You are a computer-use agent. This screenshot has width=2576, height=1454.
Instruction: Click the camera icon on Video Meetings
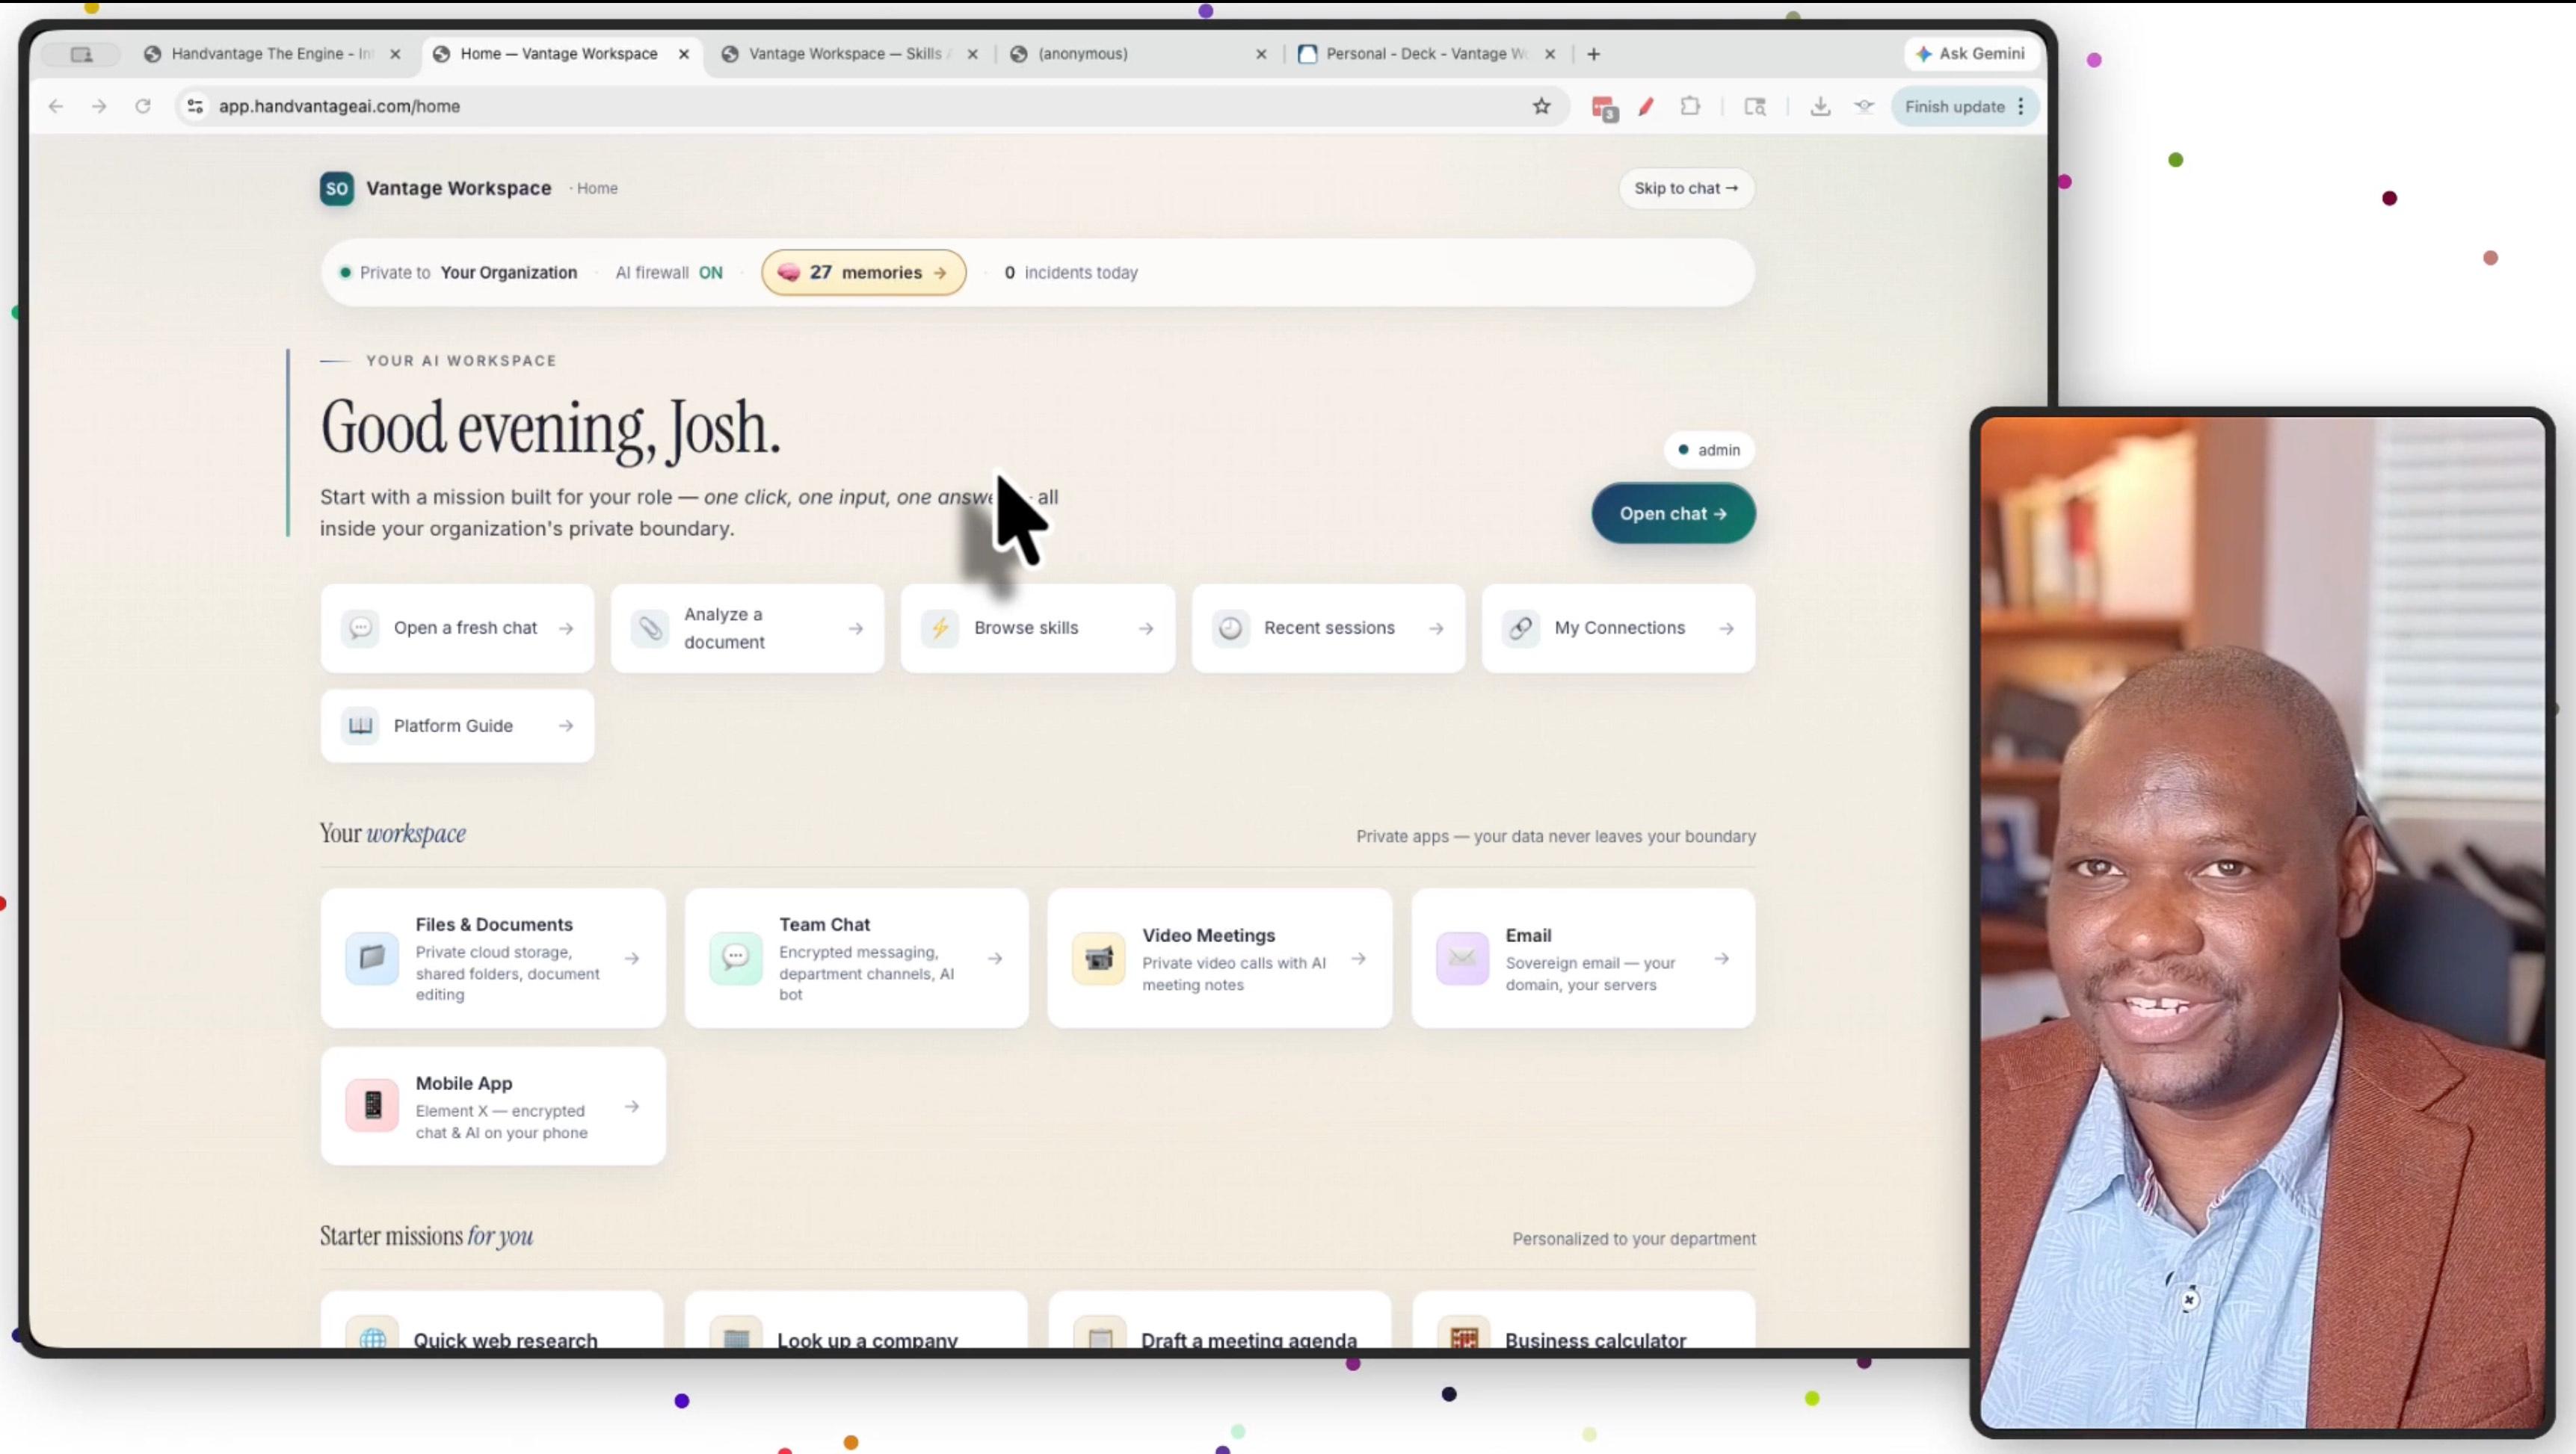coord(1098,957)
